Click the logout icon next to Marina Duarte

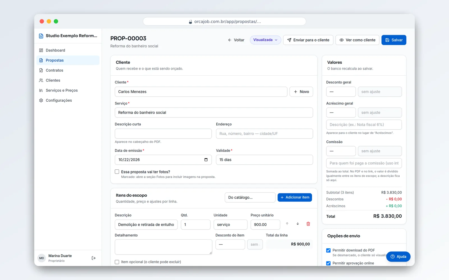pos(94,258)
